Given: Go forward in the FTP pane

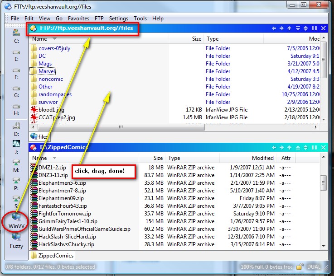Looking at the screenshot, I should 281,28.
